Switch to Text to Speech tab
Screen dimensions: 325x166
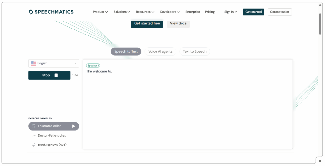(x=195, y=52)
